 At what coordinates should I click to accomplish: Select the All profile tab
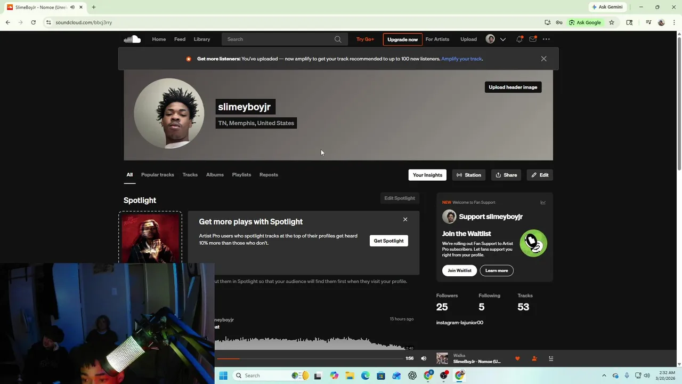click(x=129, y=174)
